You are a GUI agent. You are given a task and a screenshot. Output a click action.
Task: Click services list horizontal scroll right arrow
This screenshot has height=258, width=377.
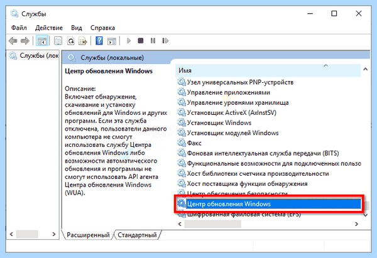coord(356,224)
